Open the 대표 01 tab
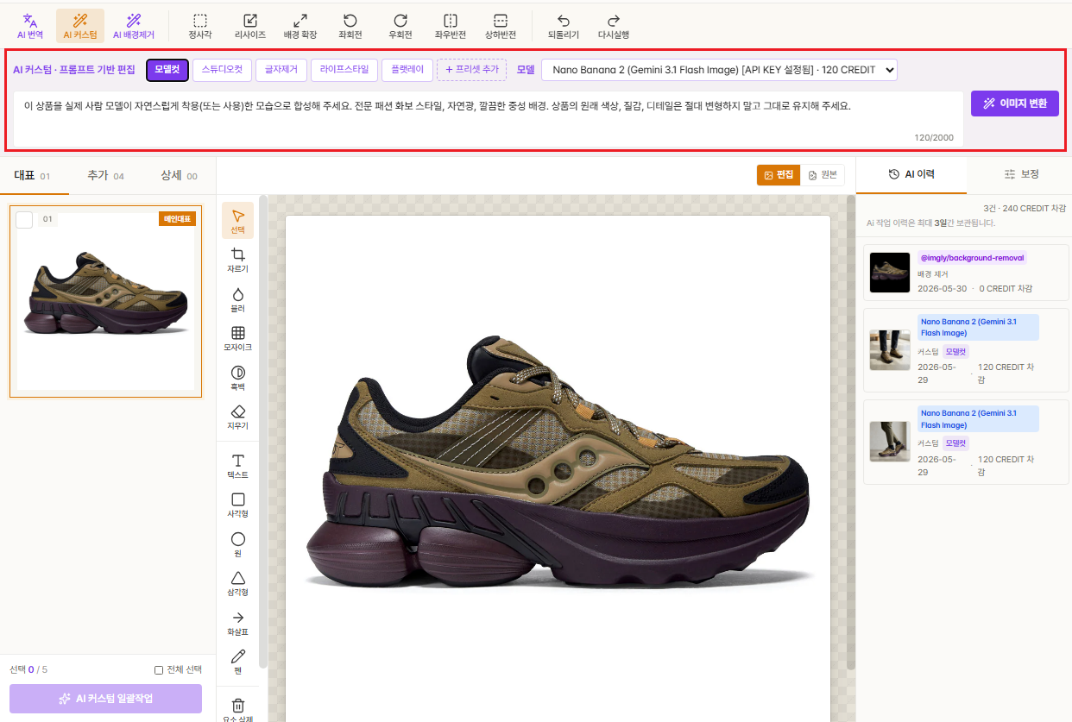 33,176
